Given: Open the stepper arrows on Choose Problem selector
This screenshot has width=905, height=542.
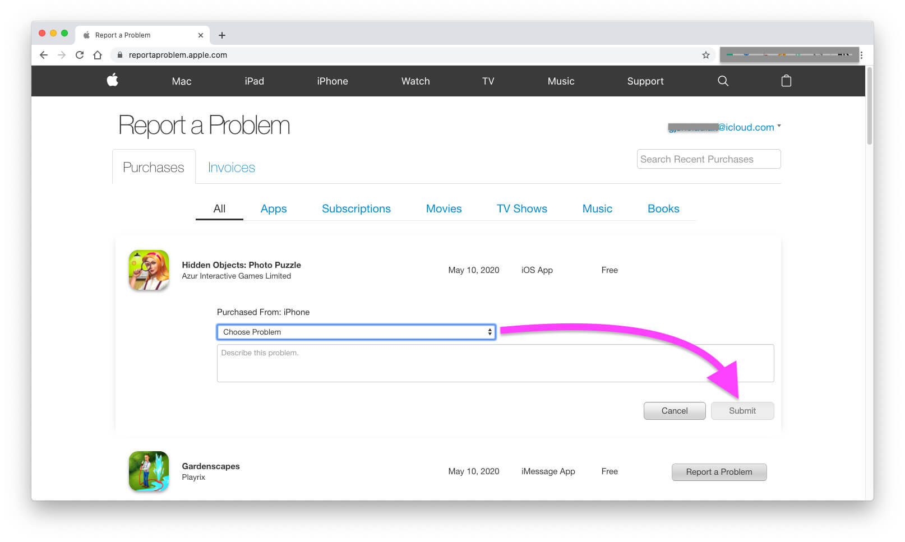Looking at the screenshot, I should click(x=488, y=331).
